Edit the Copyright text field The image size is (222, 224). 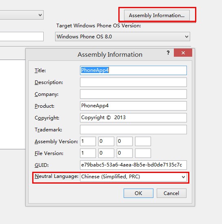pyautogui.click(x=133, y=118)
